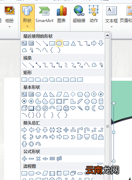This screenshot has height=180, width=132.
Task: Insert a SmartArt graphic
Action: [44, 14]
